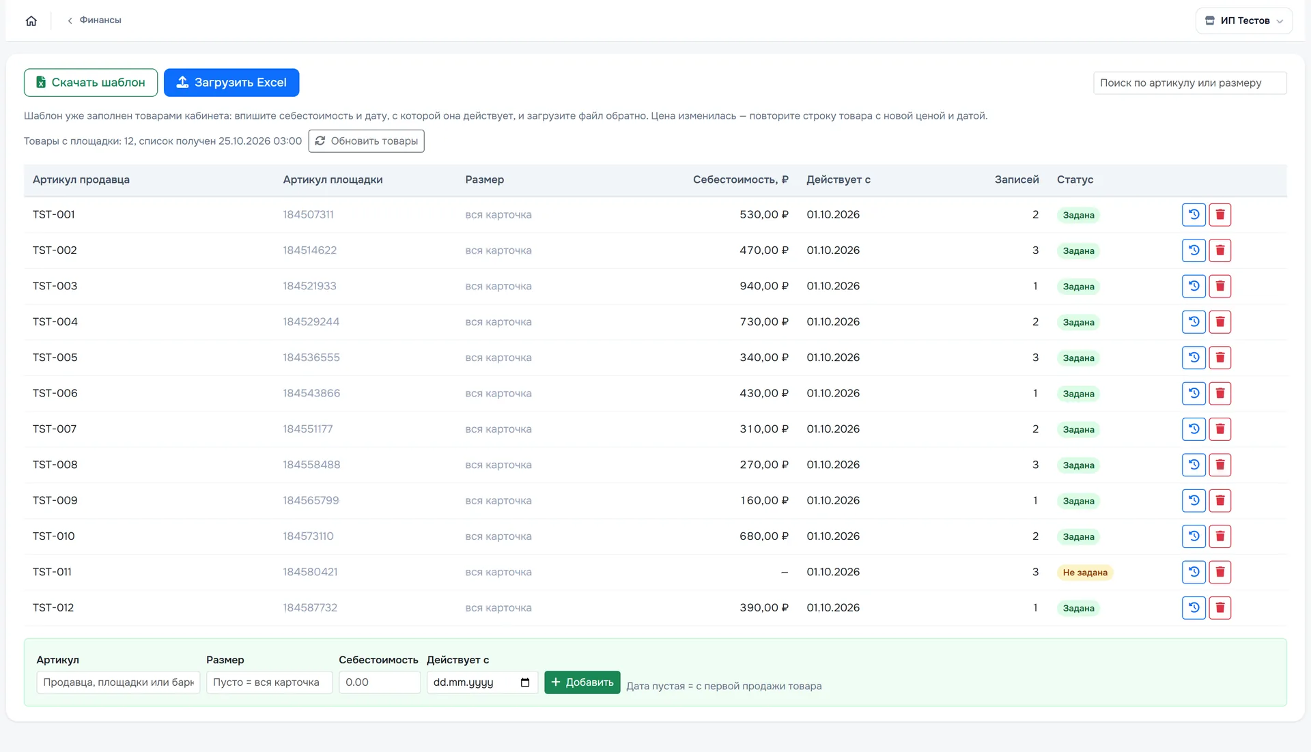Click Загрузить Excel upload button
The width and height of the screenshot is (1311, 752).
tap(231, 83)
